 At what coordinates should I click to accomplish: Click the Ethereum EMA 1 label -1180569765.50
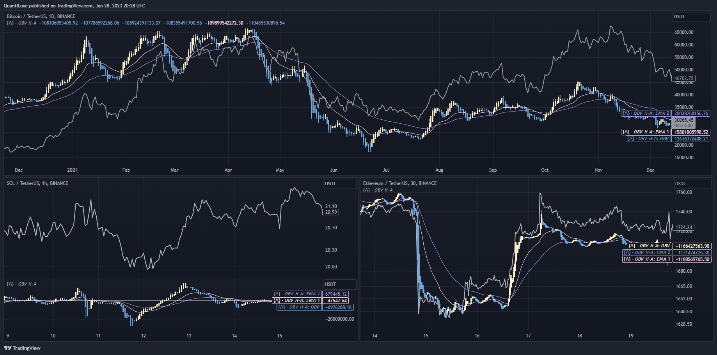point(667,259)
